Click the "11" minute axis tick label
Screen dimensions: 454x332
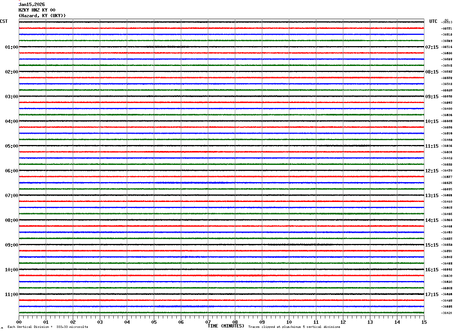point(316,322)
